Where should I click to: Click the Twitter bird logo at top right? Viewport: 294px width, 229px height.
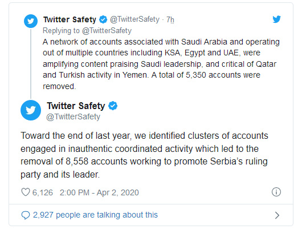coord(276,19)
